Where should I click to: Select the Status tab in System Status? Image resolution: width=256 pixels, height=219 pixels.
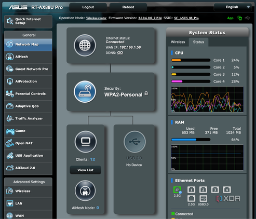(x=198, y=42)
